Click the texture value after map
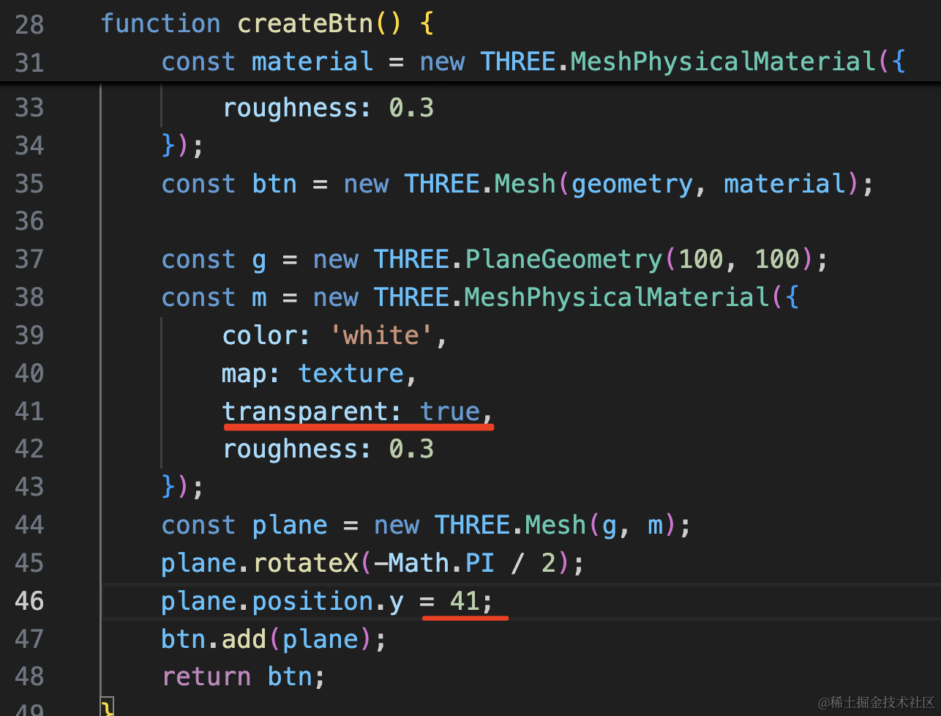 [x=351, y=373]
